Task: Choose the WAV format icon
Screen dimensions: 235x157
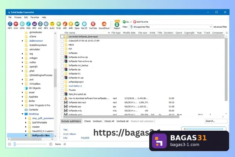Action: point(16,24)
